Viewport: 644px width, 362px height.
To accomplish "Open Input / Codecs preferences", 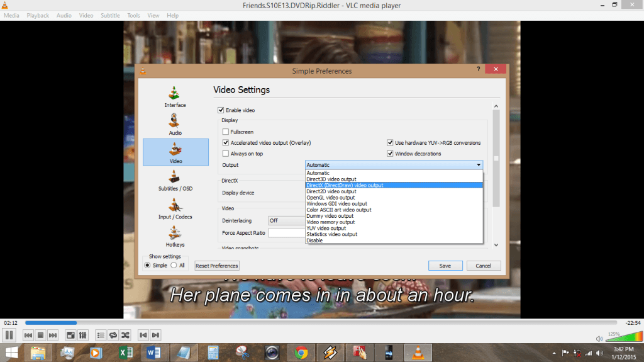I will click(x=175, y=208).
